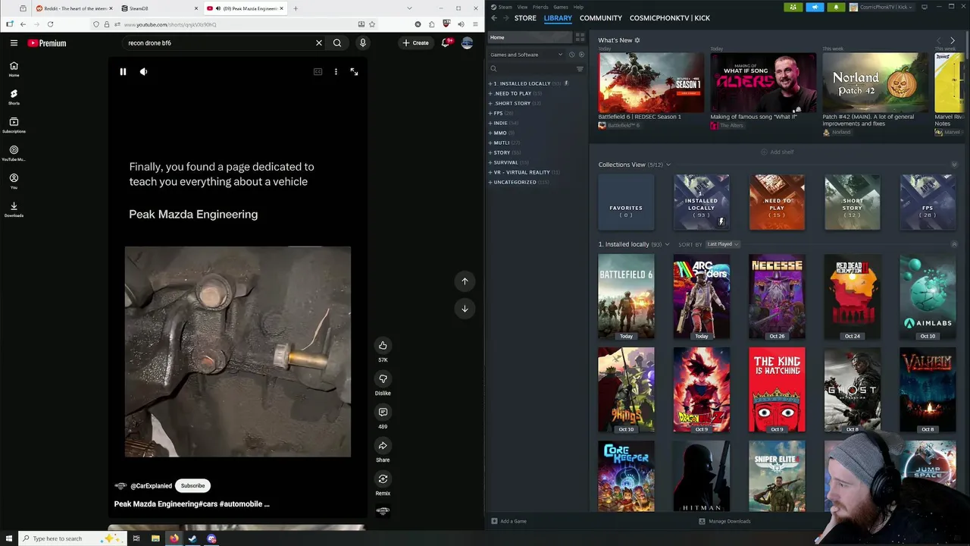
Task: Pause the YouTube Short video
Action: pos(123,71)
